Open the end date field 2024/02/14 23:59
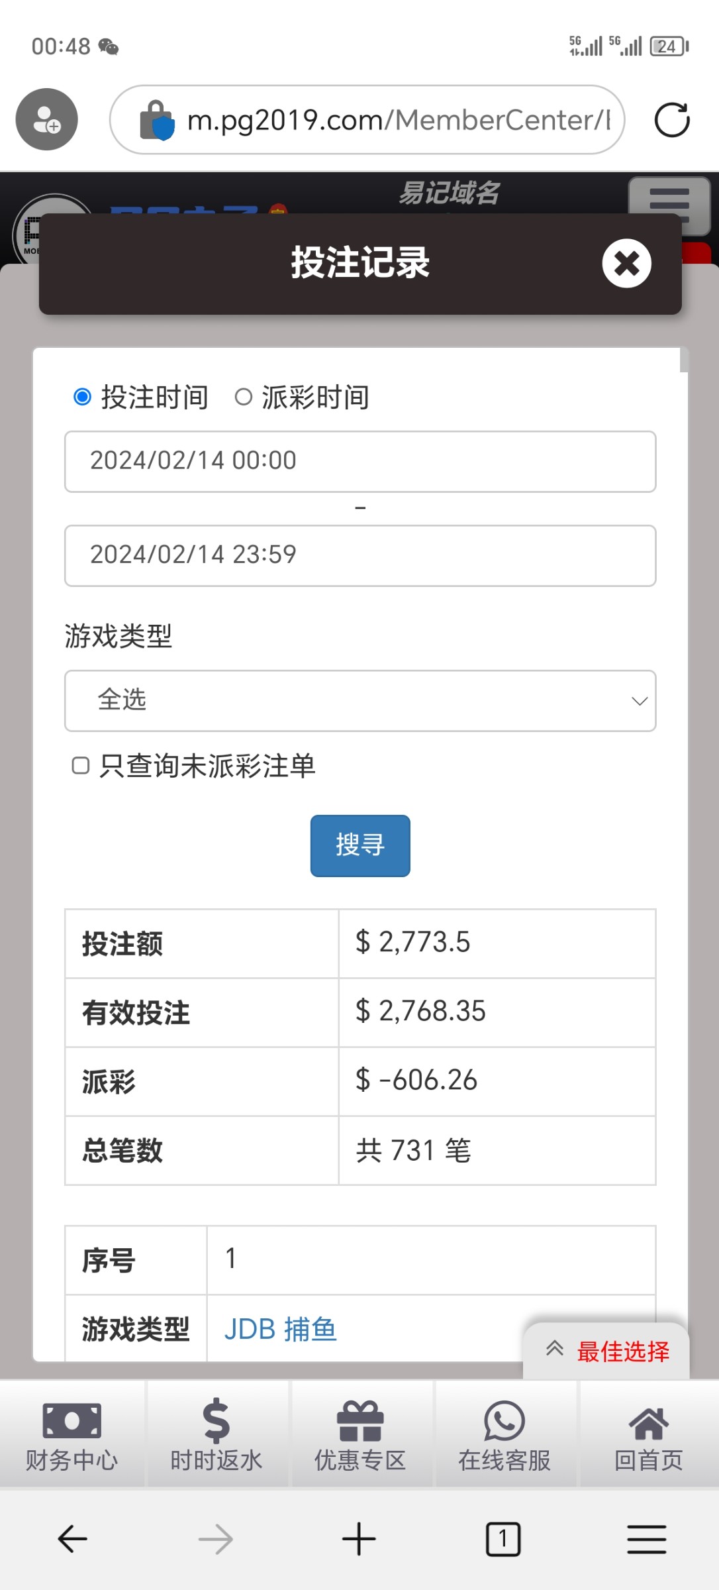The height and width of the screenshot is (1590, 719). (x=360, y=555)
